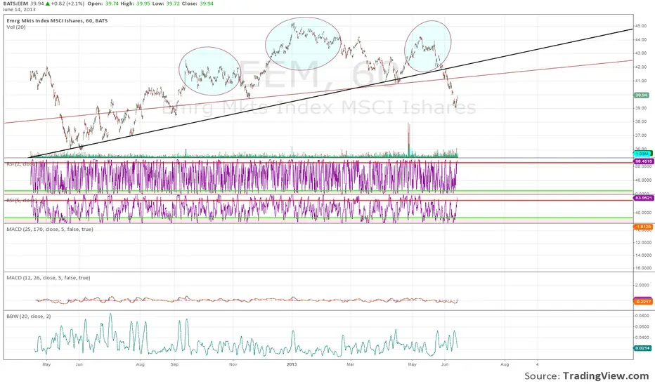Click the orange -0.2217 MACD value badge
655x386 pixels.
(643, 302)
